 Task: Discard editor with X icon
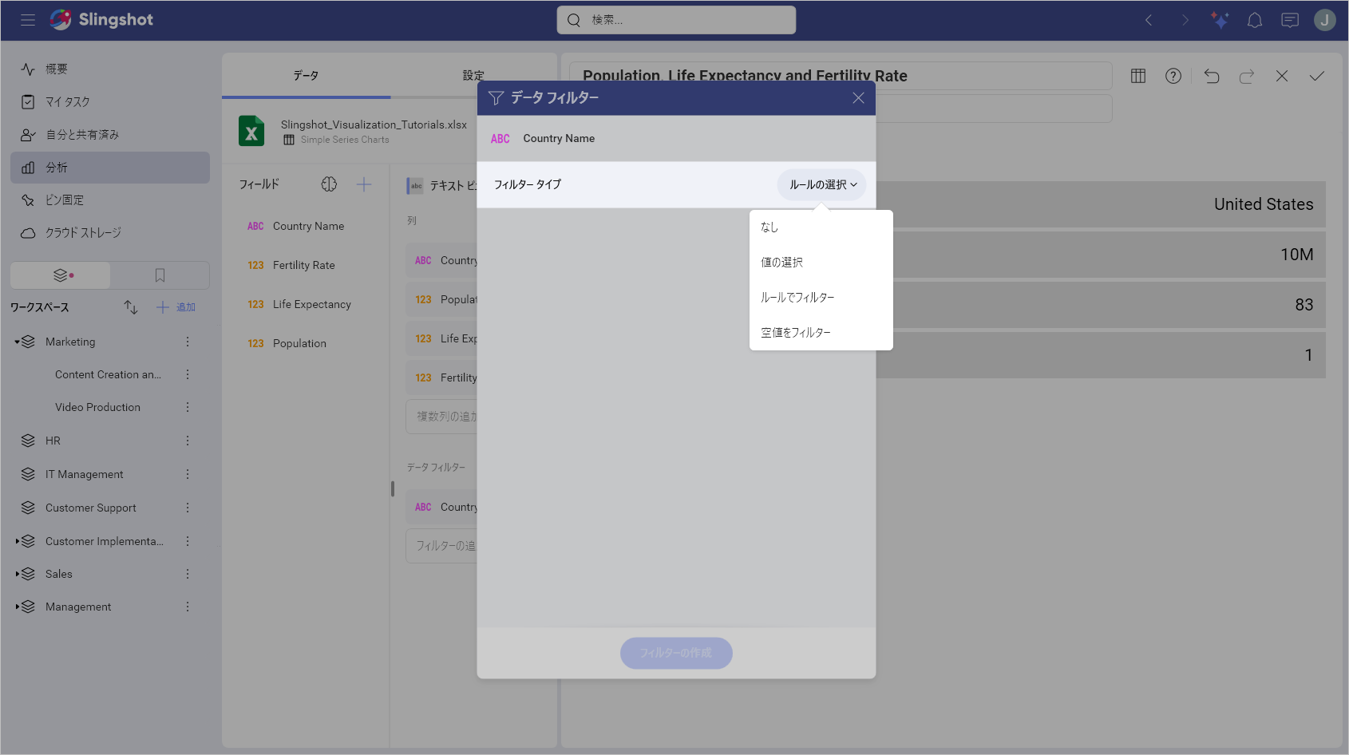[1282, 76]
